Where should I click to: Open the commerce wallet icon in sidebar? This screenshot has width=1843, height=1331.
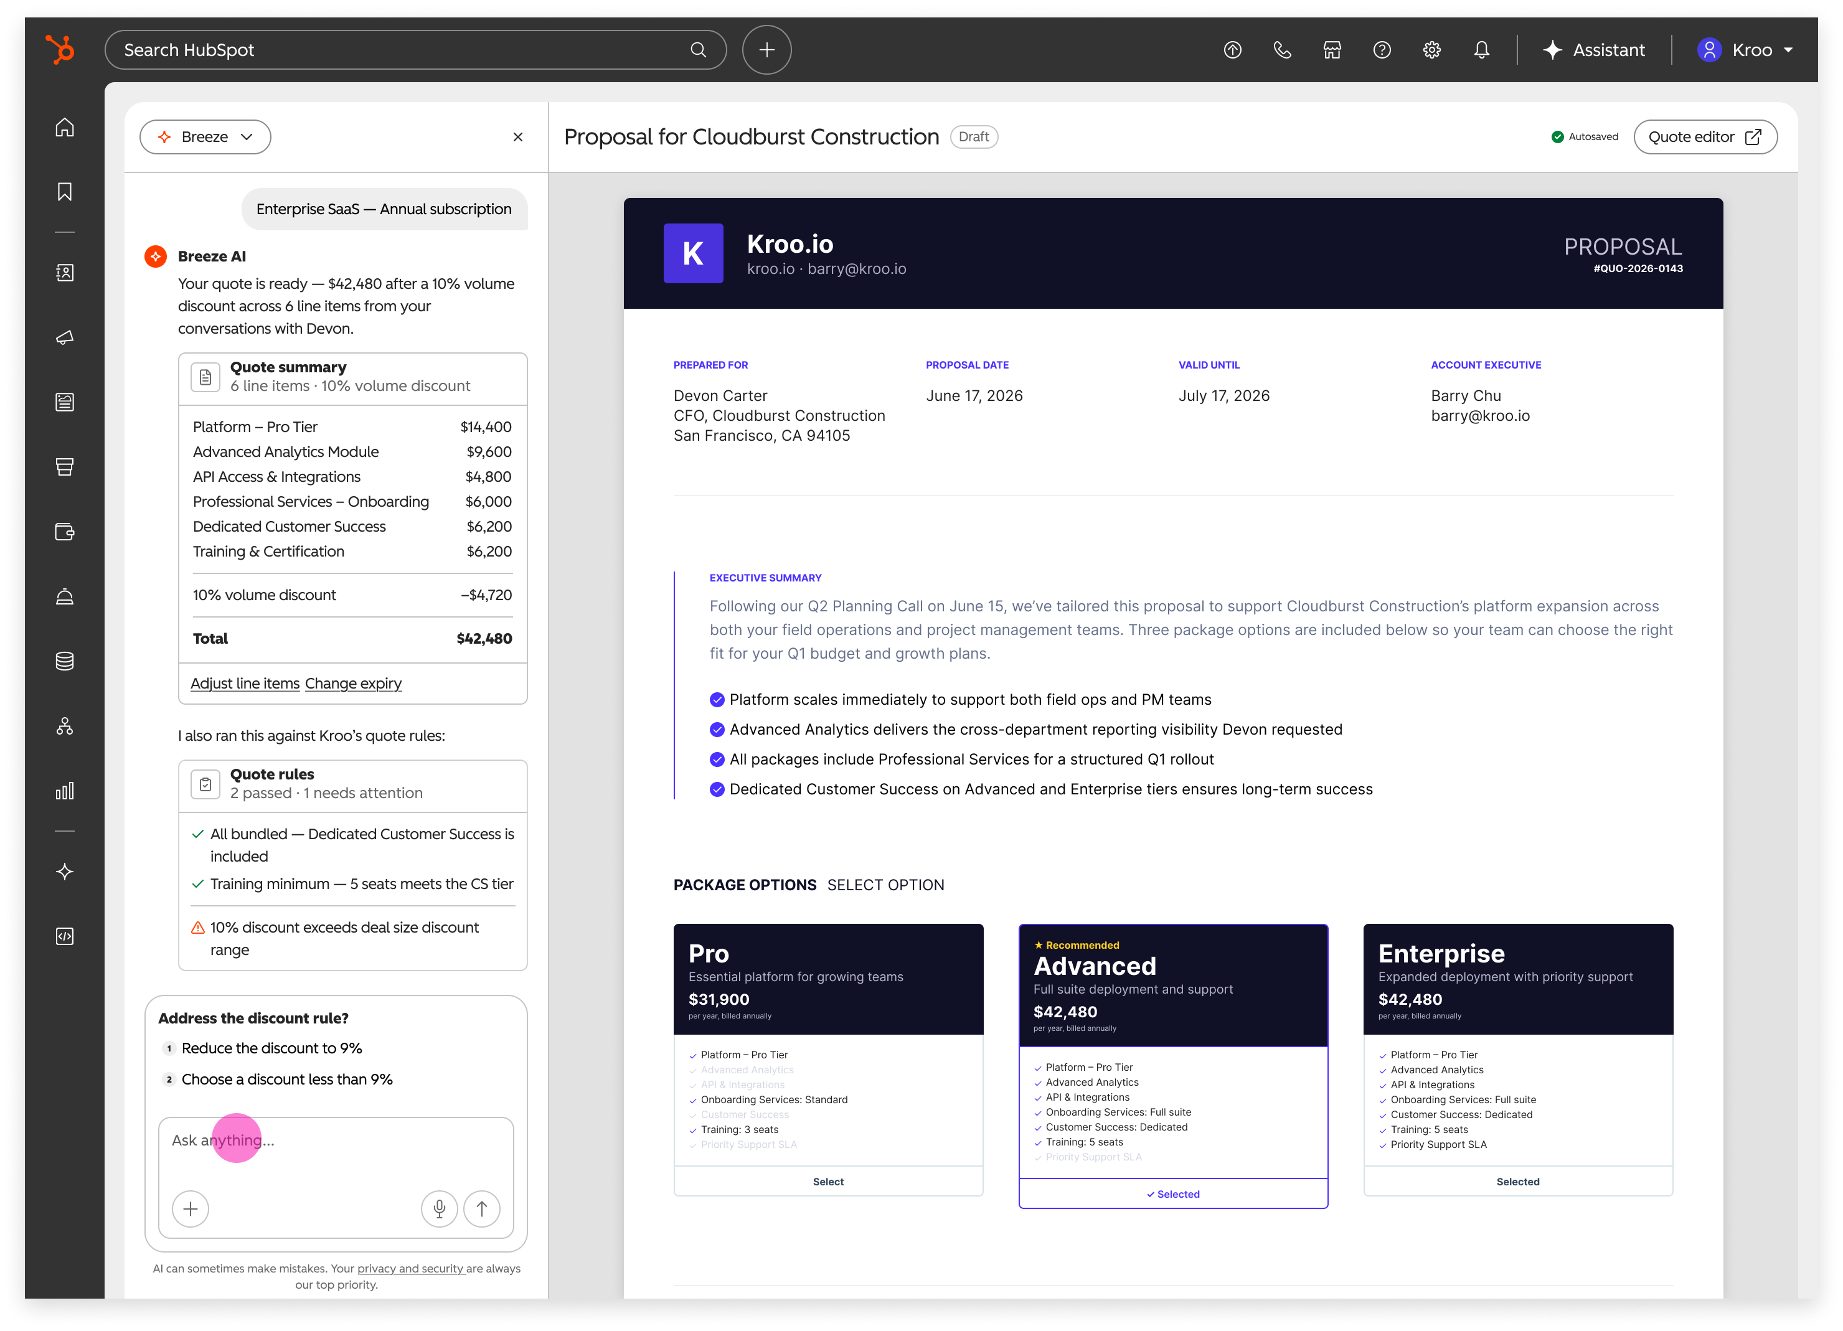[65, 532]
